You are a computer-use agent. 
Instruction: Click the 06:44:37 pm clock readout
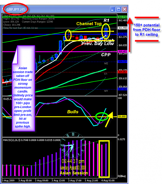pyautogui.click(x=73, y=161)
